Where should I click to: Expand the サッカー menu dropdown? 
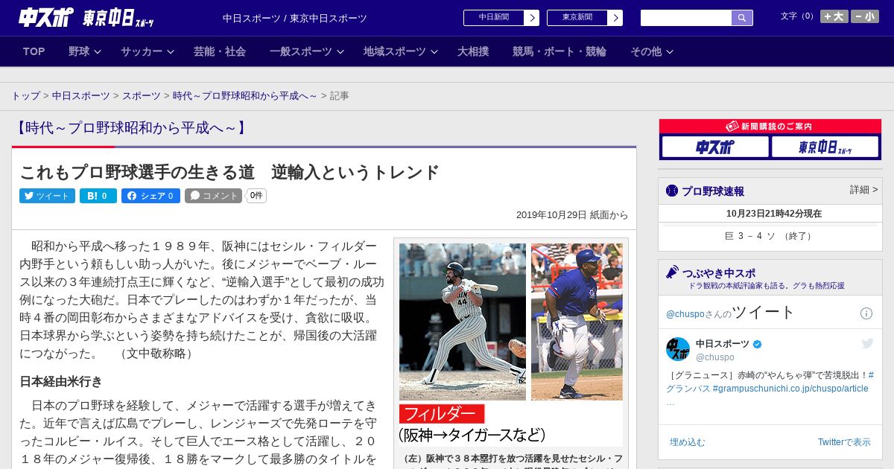click(x=147, y=51)
